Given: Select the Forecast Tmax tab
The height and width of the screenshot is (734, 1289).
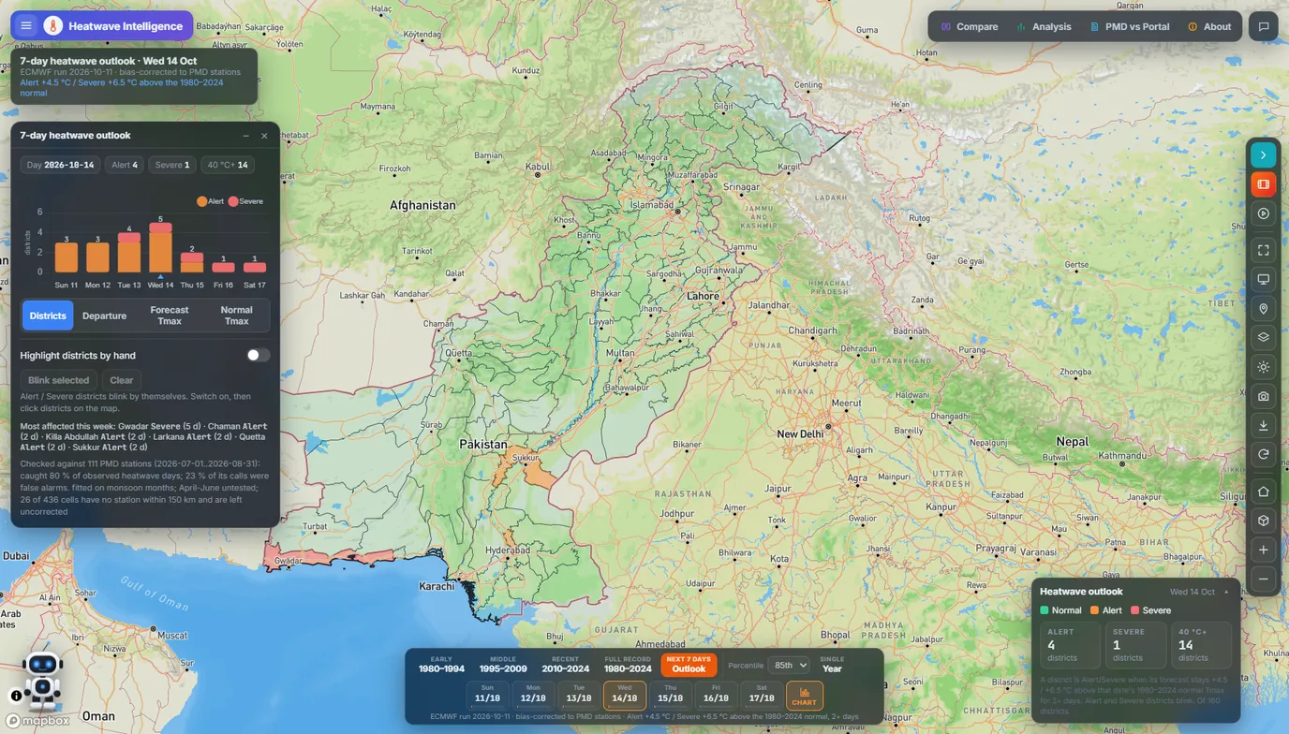Looking at the screenshot, I should [x=170, y=316].
